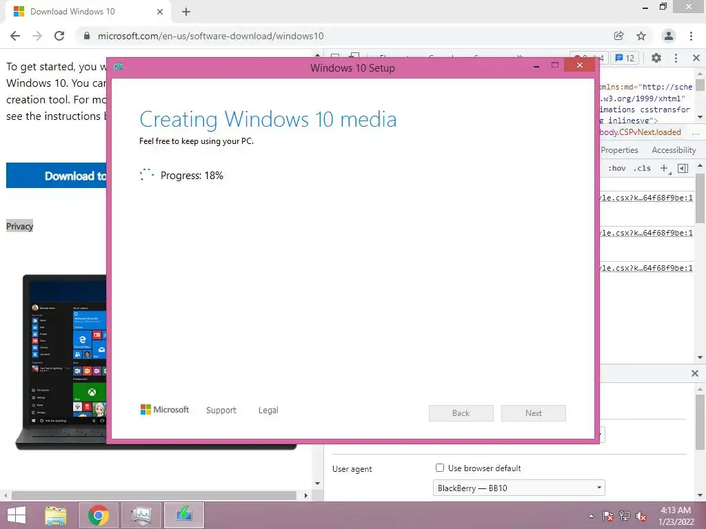Share this page via address bar icon
The image size is (706, 529).
618,36
